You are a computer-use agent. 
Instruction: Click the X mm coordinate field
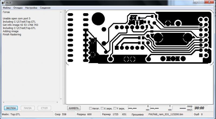pyautogui.click(x=137, y=108)
